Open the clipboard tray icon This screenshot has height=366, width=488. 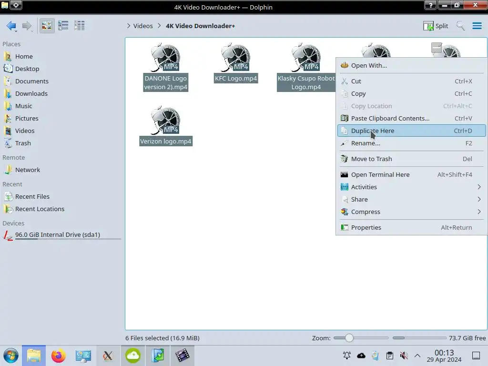point(389,356)
